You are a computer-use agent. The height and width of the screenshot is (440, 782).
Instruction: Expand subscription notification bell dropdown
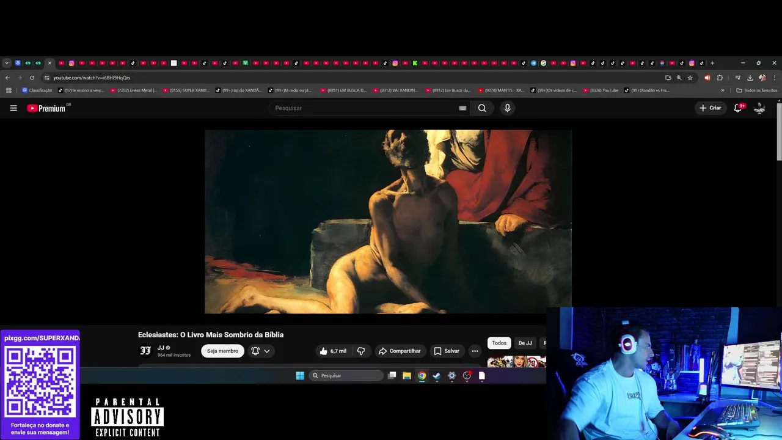click(260, 351)
